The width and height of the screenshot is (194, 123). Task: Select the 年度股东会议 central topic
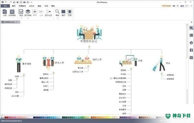click(x=89, y=41)
